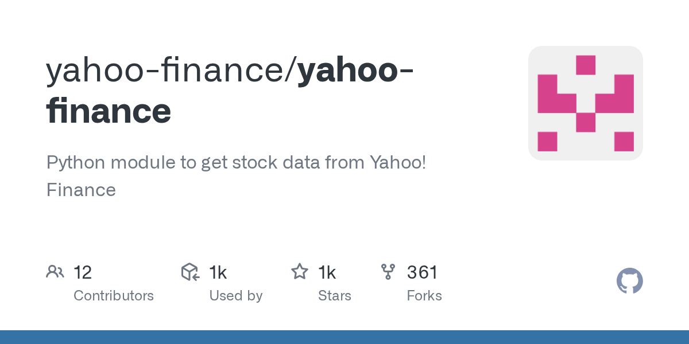Click the Used by package icon
Image resolution: width=689 pixels, height=344 pixels.
[190, 272]
